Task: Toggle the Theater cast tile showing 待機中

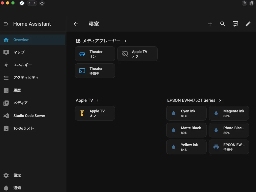Action: point(95,71)
